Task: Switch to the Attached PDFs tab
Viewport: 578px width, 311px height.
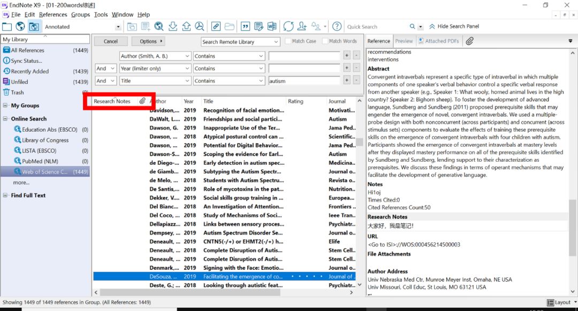Action: pyautogui.click(x=439, y=41)
